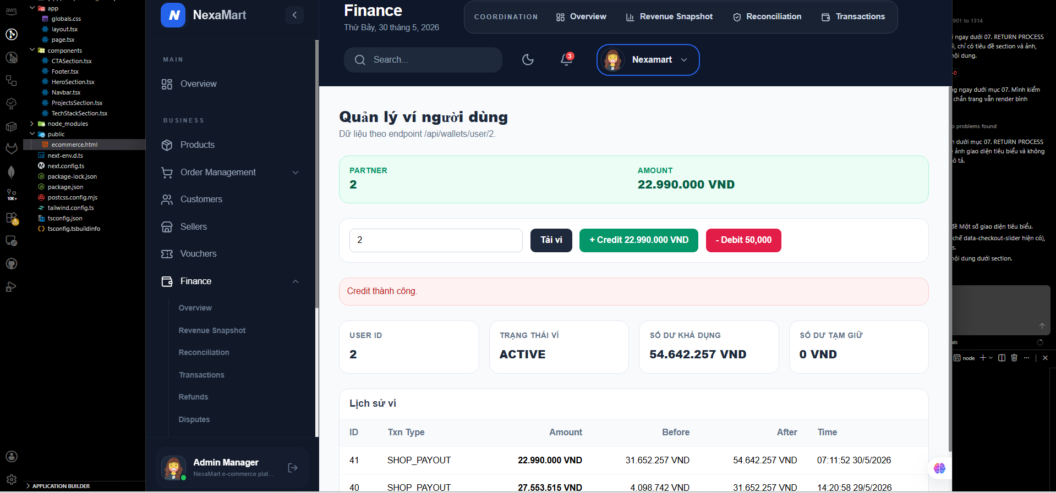
Task: Open Transactions tab in top bar
Action: (x=853, y=16)
